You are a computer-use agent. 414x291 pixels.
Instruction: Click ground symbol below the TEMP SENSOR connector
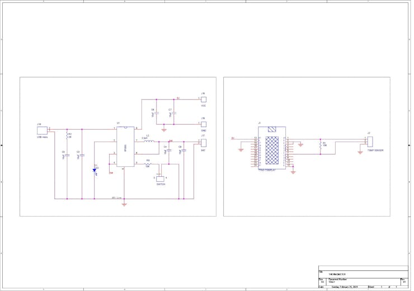[x=360, y=152]
